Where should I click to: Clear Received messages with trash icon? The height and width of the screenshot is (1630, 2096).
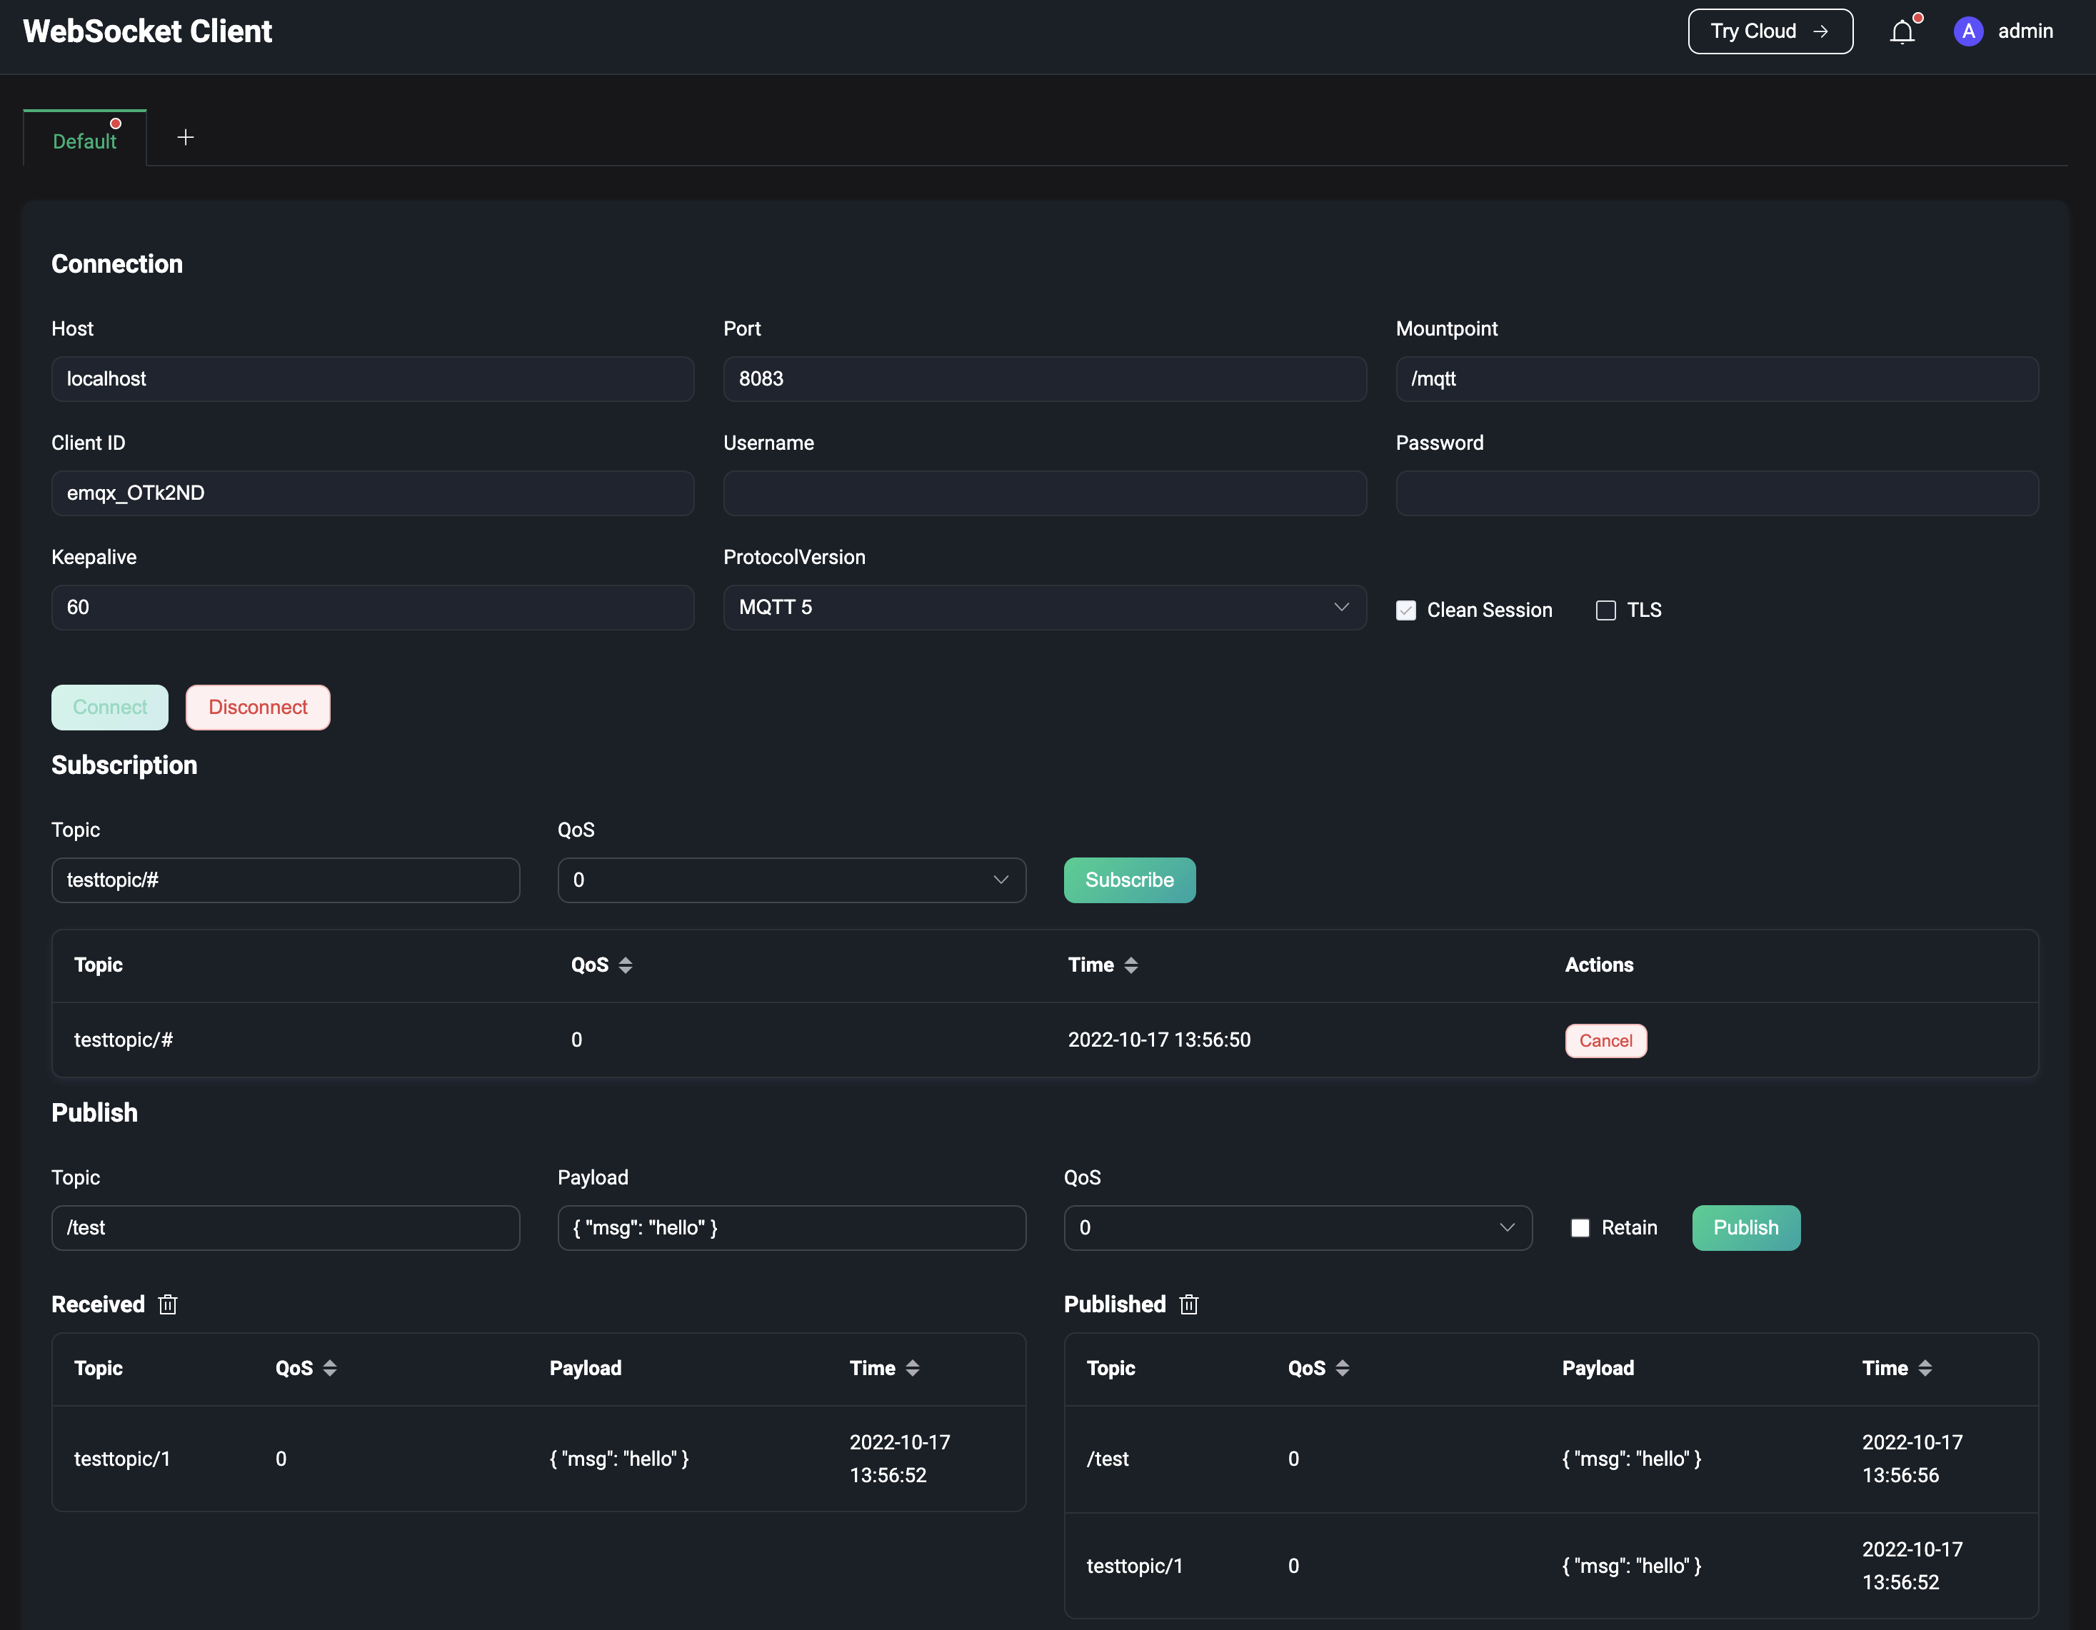tap(168, 1304)
